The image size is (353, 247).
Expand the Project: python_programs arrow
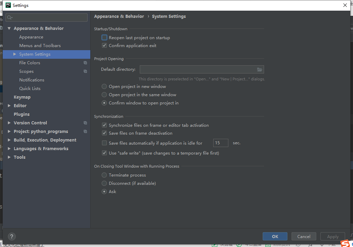9,132
